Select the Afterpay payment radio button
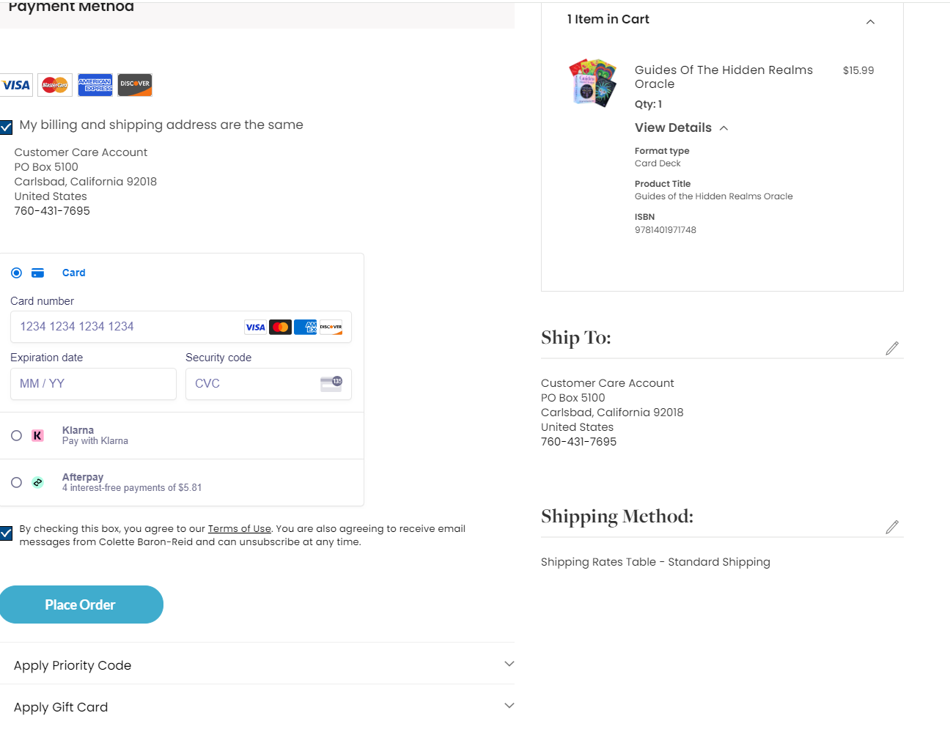Viewport: 950px width, 732px height. (16, 482)
